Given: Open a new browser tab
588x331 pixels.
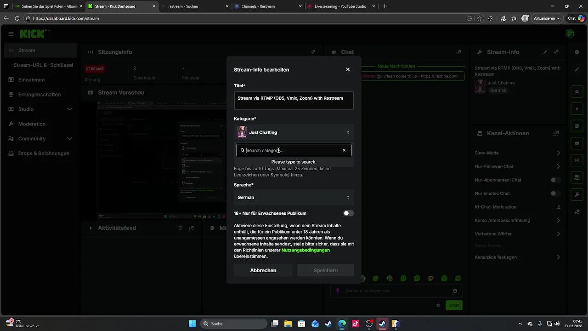Looking at the screenshot, I should point(384,6).
